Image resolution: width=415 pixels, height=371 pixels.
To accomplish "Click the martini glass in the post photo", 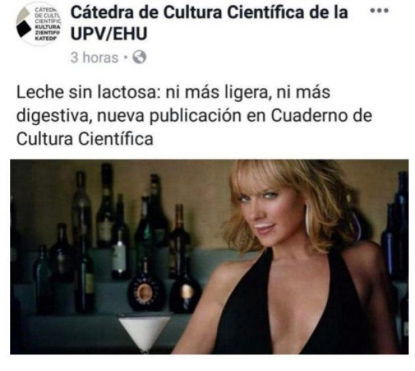I will [x=144, y=335].
